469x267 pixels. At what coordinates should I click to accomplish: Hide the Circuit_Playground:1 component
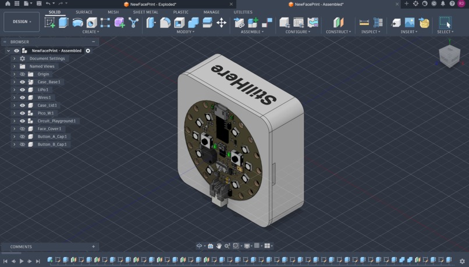tap(23, 121)
